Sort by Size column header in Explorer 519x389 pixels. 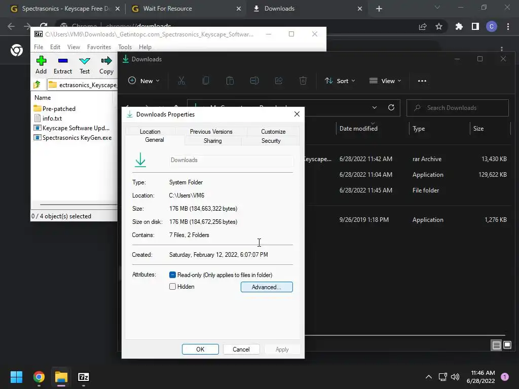pos(478,128)
